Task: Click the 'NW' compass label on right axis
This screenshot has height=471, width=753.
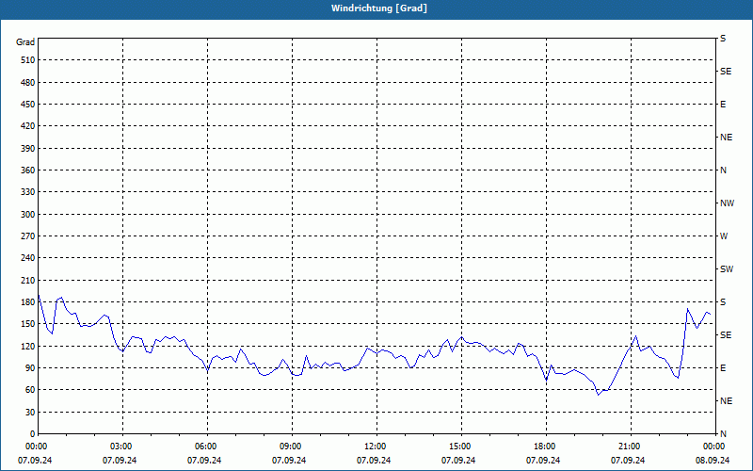Action: point(727,203)
